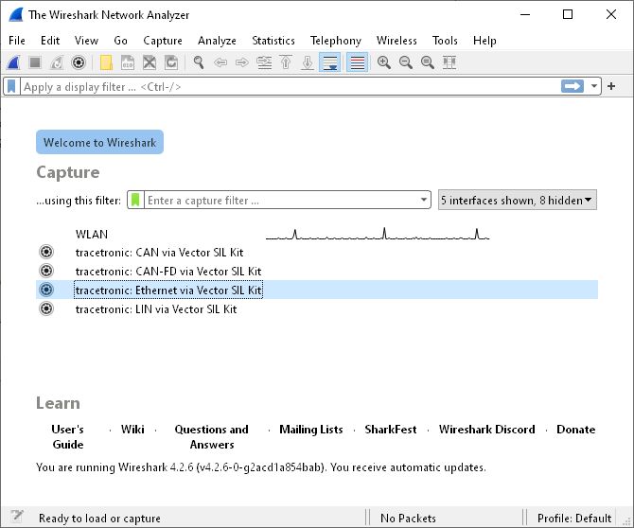Open the Wiki link

click(x=132, y=430)
